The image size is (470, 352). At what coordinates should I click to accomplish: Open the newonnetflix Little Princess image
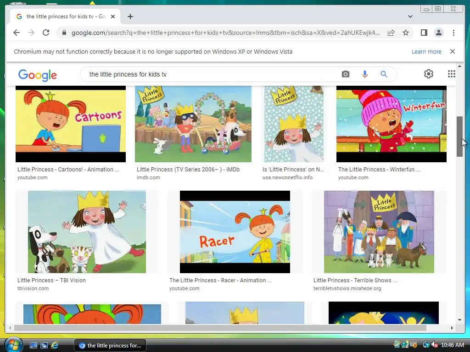(293, 124)
